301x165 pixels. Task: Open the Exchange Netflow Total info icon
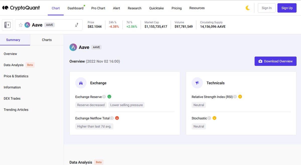[112, 118]
